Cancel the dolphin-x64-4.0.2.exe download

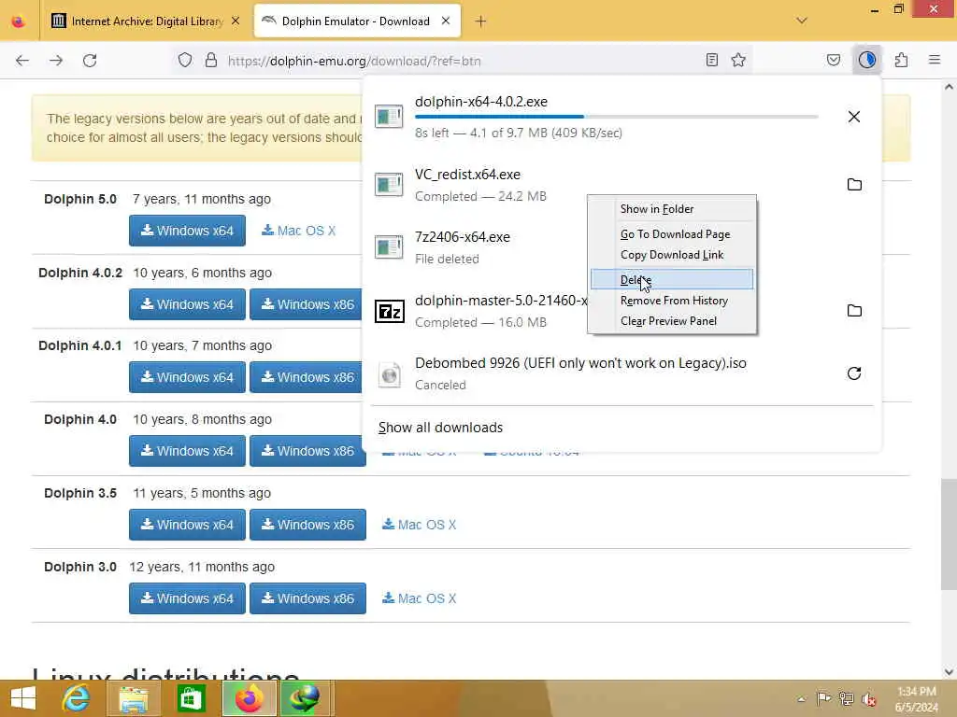[x=854, y=117]
